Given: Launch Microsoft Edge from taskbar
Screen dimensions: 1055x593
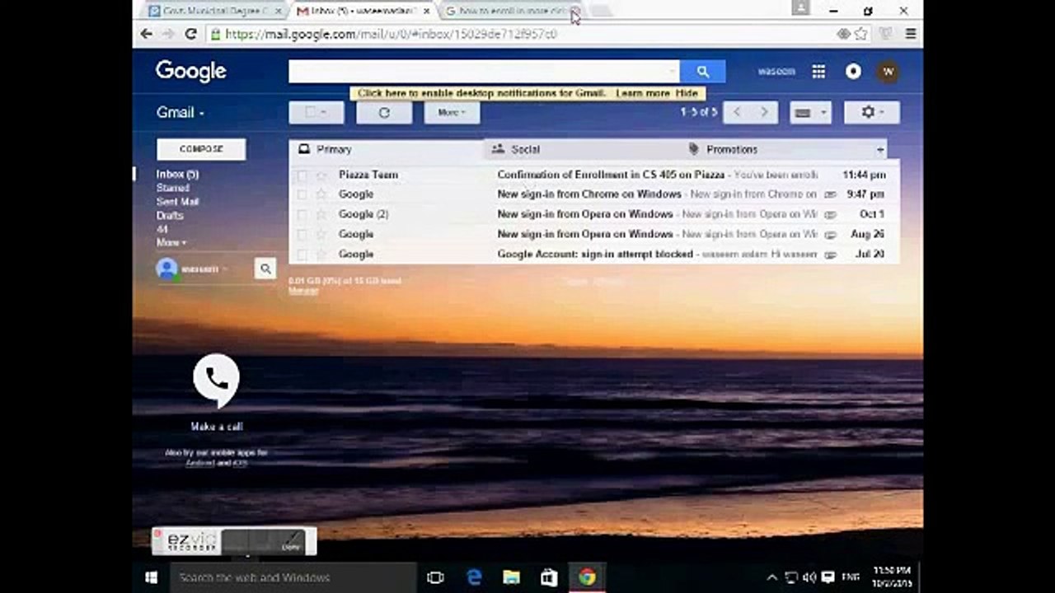Looking at the screenshot, I should (x=474, y=577).
